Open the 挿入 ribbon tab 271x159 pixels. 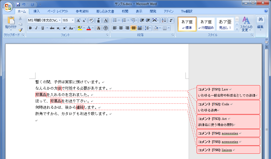coord(37,11)
